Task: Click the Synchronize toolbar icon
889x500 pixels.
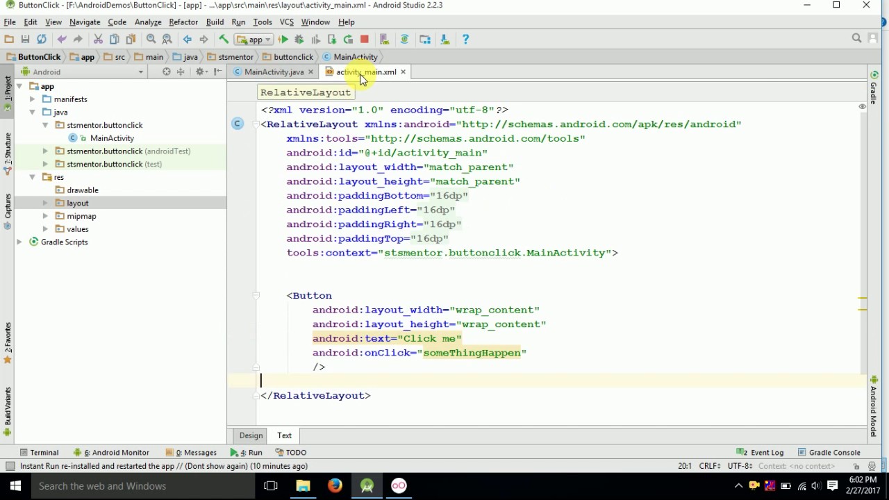Action: (x=42, y=40)
